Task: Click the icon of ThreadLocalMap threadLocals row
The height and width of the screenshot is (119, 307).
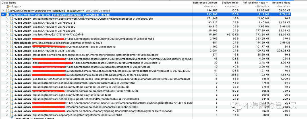Action: point(12,42)
